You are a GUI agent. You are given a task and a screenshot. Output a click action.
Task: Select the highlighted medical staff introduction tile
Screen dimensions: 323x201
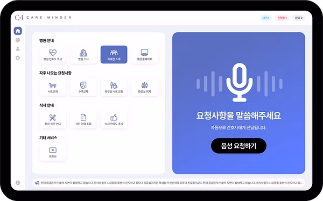(x=114, y=54)
